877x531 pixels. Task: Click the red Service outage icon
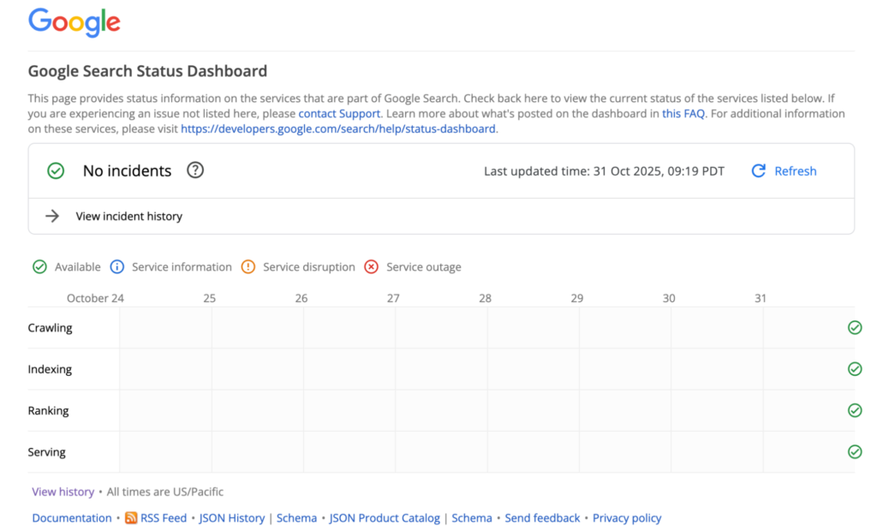click(x=371, y=266)
